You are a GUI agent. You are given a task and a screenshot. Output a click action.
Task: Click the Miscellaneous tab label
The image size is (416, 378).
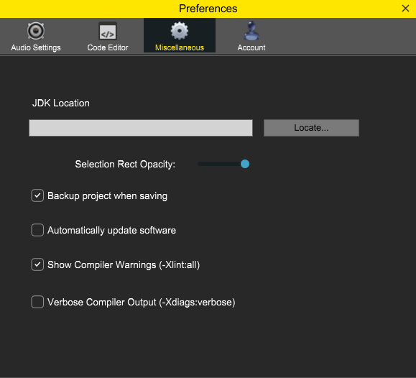[x=180, y=47]
